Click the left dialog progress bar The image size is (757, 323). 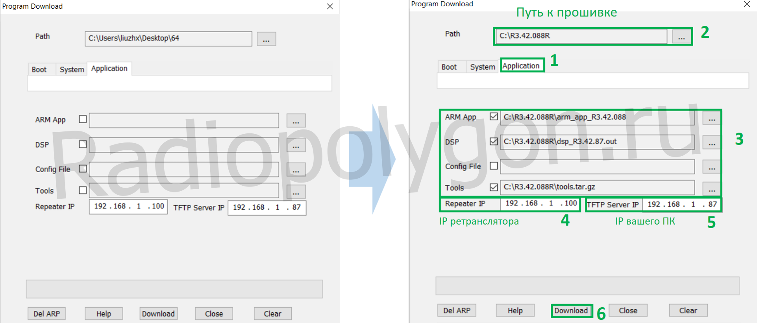[x=174, y=289]
